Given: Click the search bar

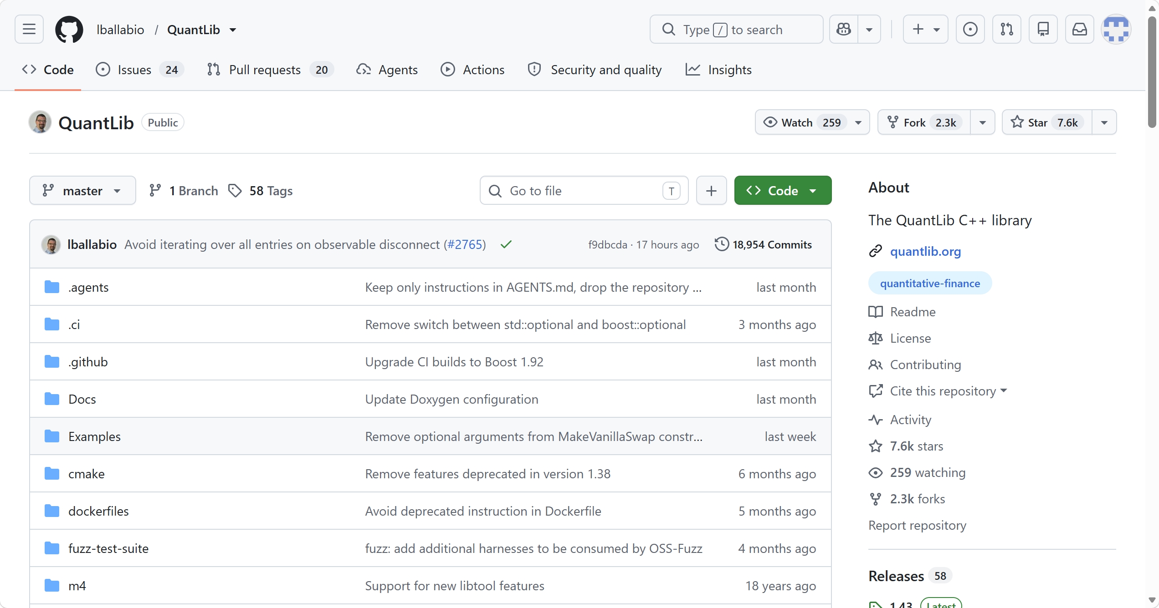Looking at the screenshot, I should [x=736, y=30].
